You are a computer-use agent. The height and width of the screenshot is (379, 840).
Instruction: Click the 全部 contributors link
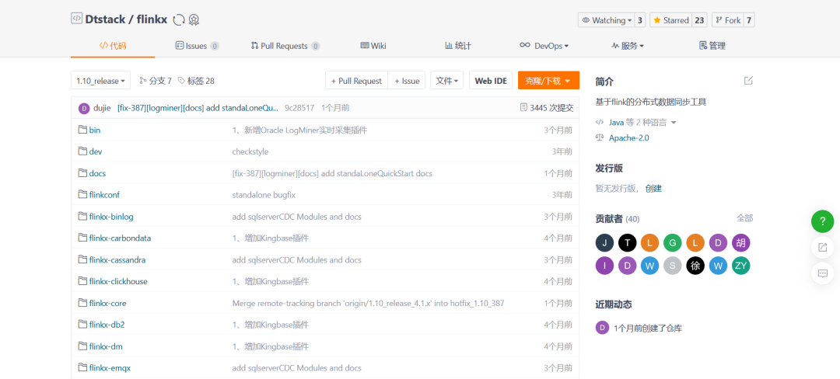pyautogui.click(x=744, y=218)
